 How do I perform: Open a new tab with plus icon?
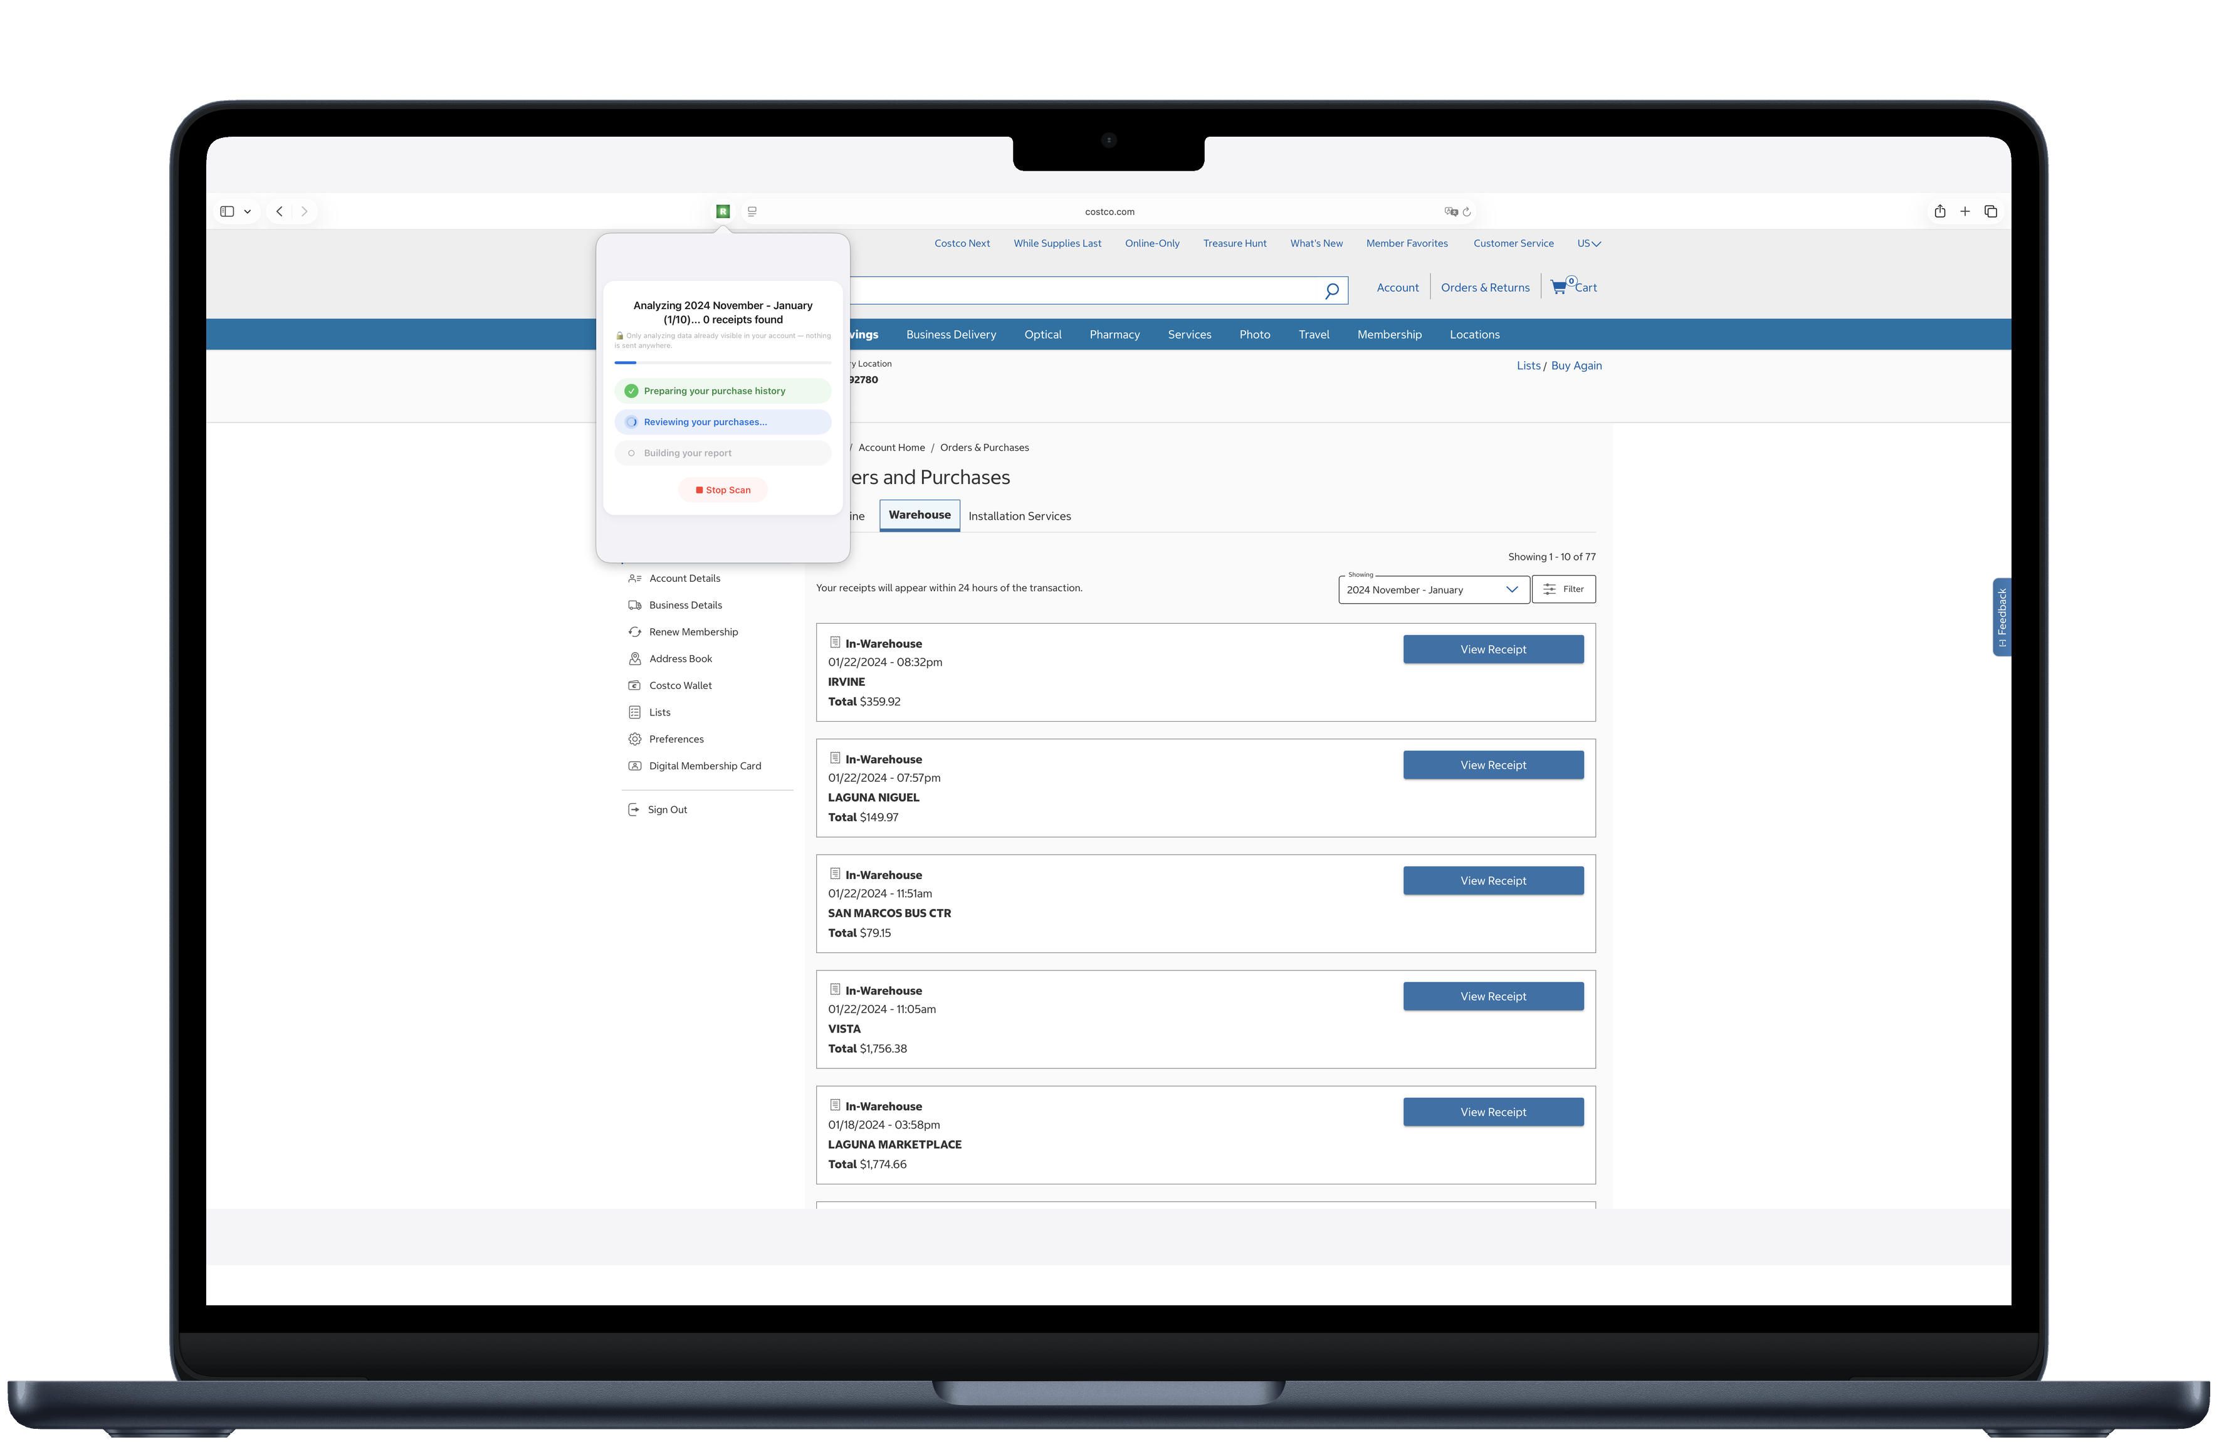pyautogui.click(x=1965, y=212)
